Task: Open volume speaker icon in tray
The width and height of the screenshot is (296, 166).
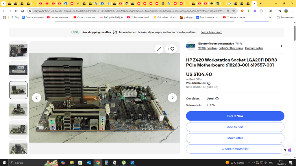Action: pyautogui.click(x=266, y=163)
